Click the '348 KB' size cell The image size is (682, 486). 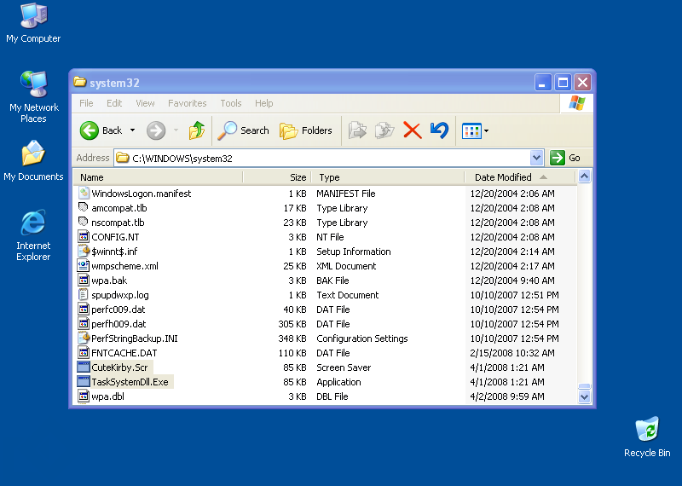click(292, 338)
